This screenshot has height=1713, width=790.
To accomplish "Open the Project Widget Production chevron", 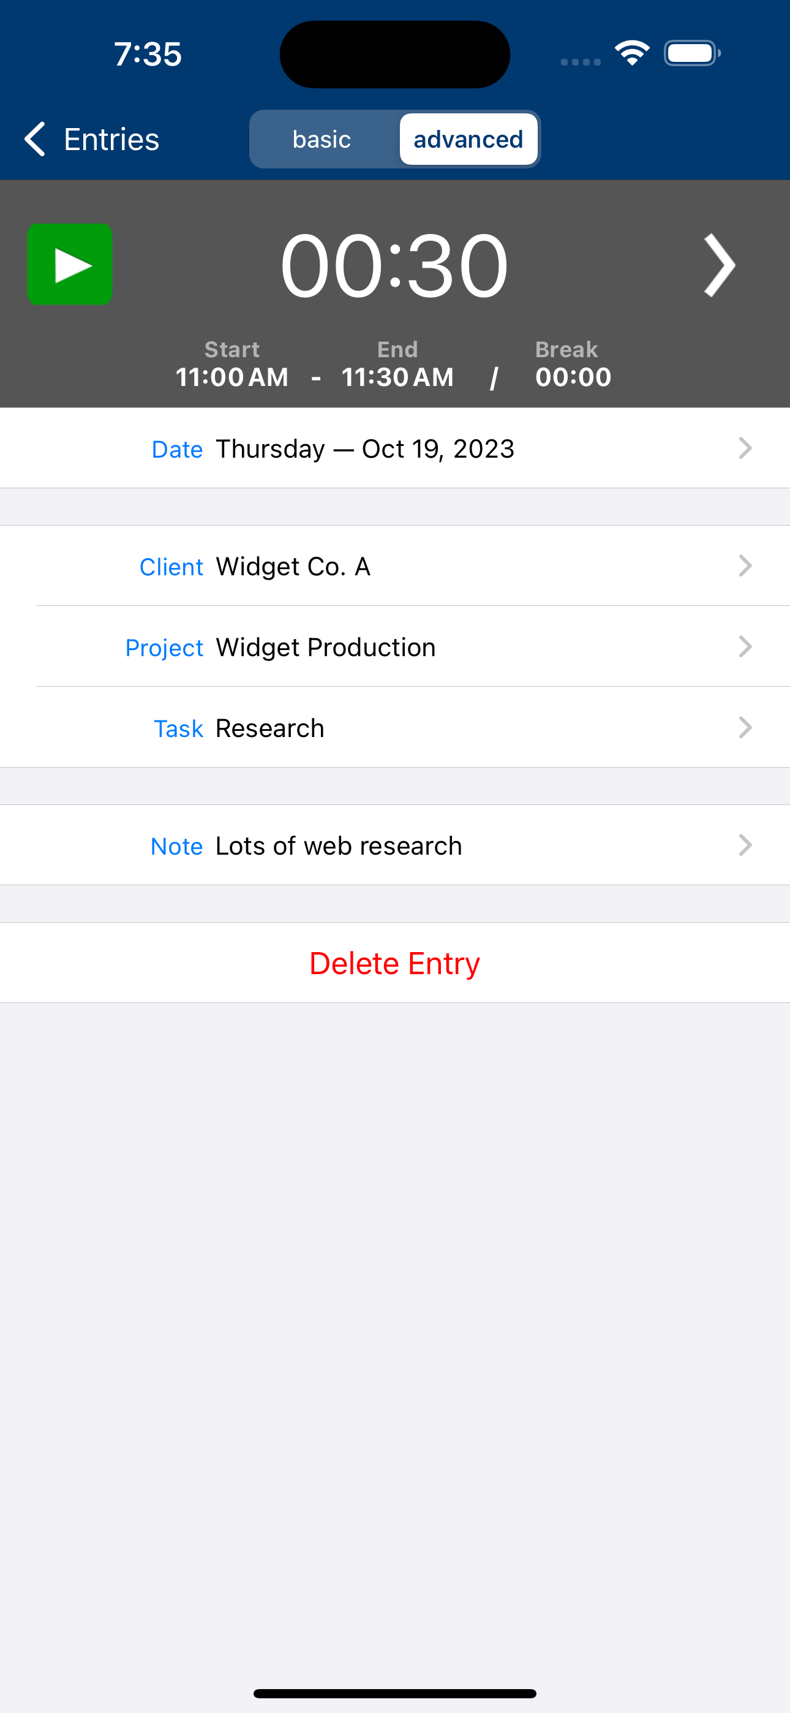I will coord(745,646).
